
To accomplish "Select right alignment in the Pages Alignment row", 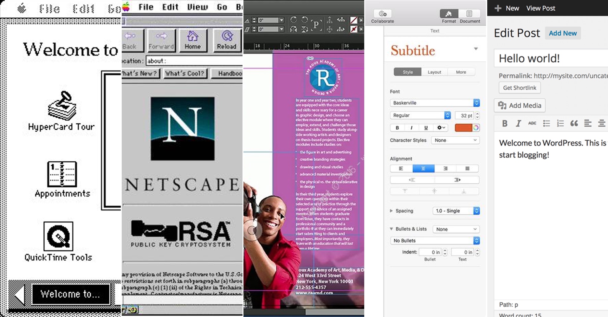I will (445, 168).
